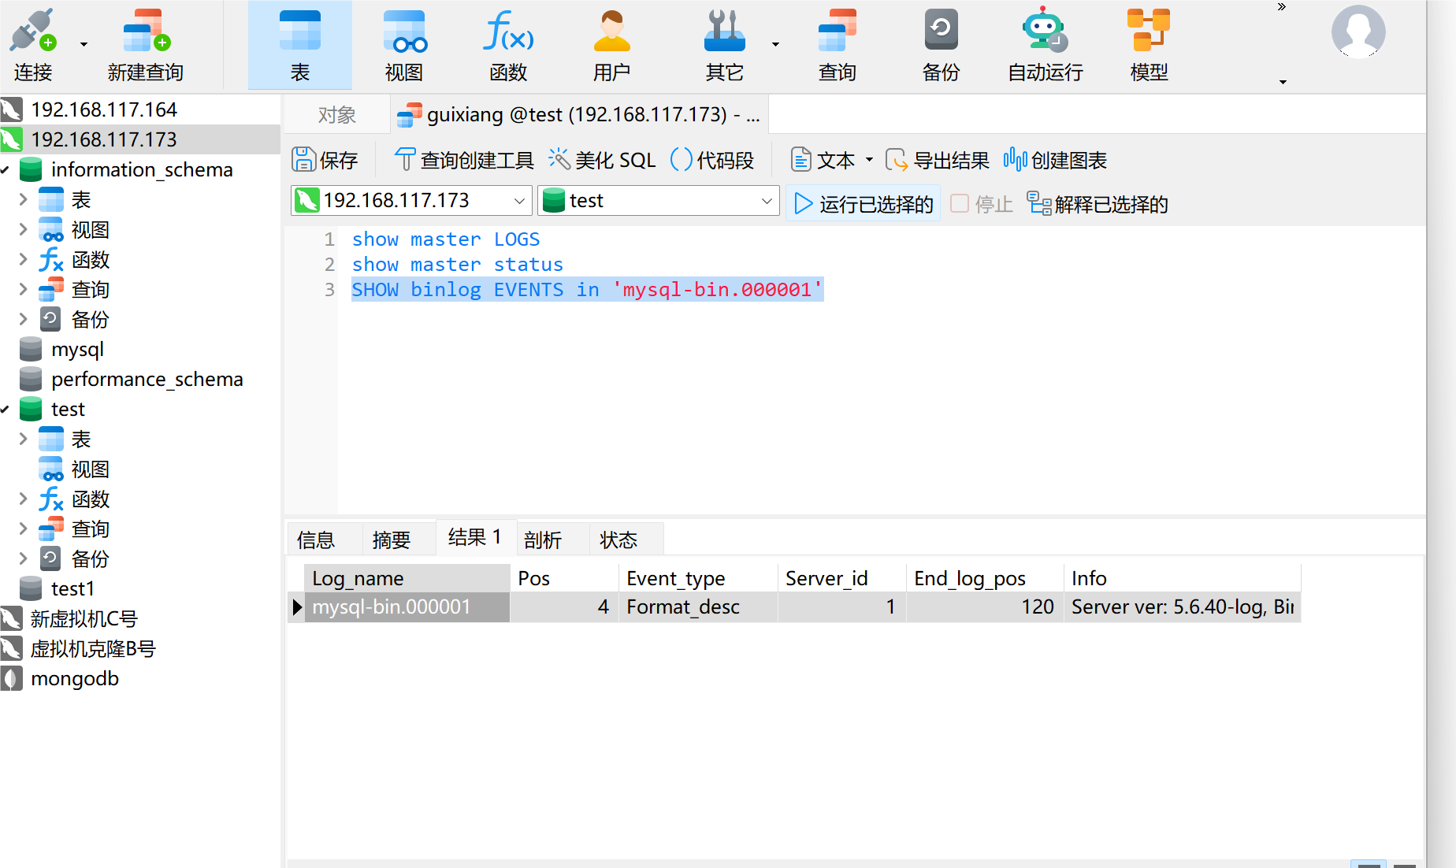This screenshot has height=868, width=1456.
Task: Open the Function (函数) toolbar icon
Action: (x=508, y=45)
